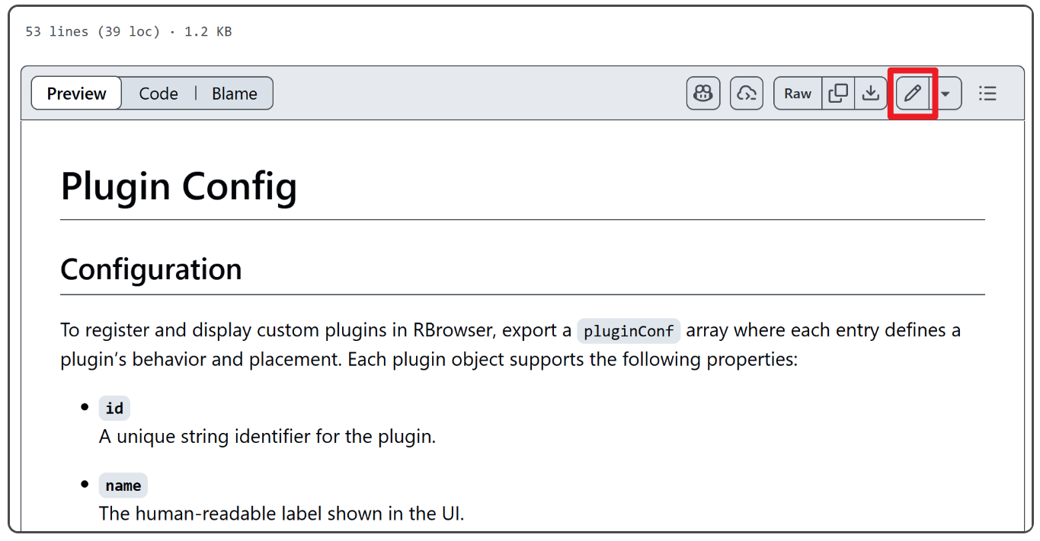
Task: Download the raw file
Action: click(x=871, y=94)
